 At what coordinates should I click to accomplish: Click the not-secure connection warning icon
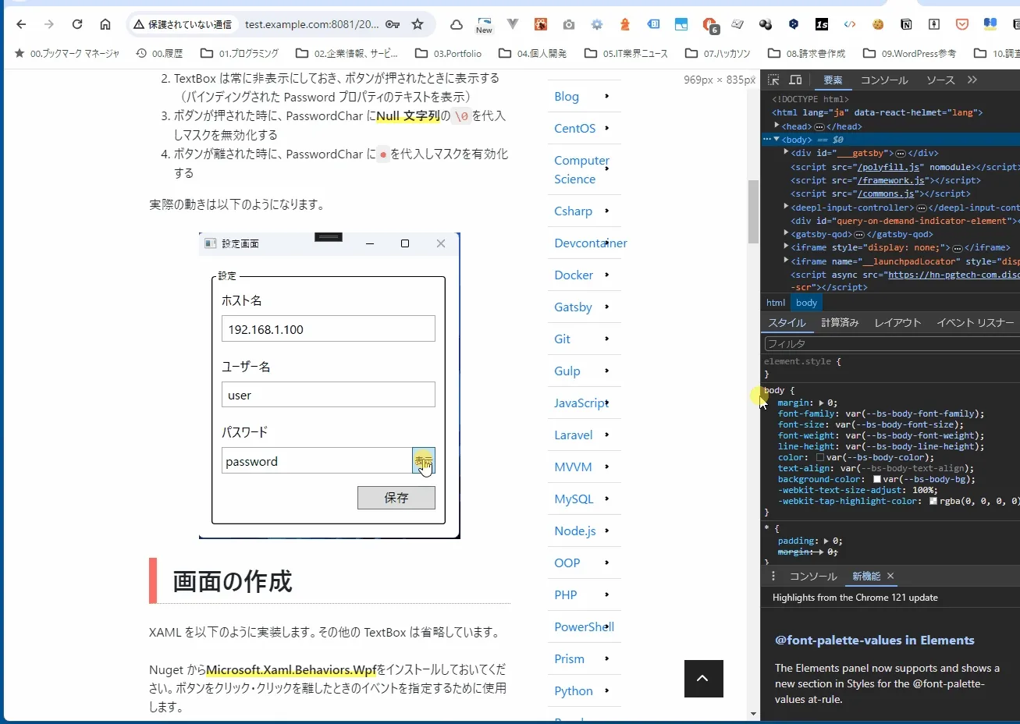(x=139, y=24)
